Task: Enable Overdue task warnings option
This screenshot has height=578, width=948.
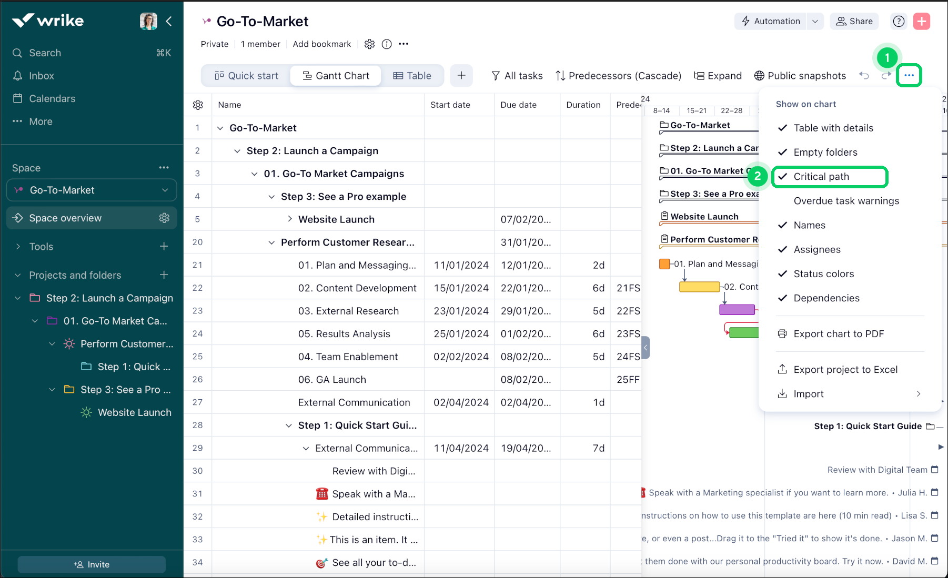Action: [846, 201]
